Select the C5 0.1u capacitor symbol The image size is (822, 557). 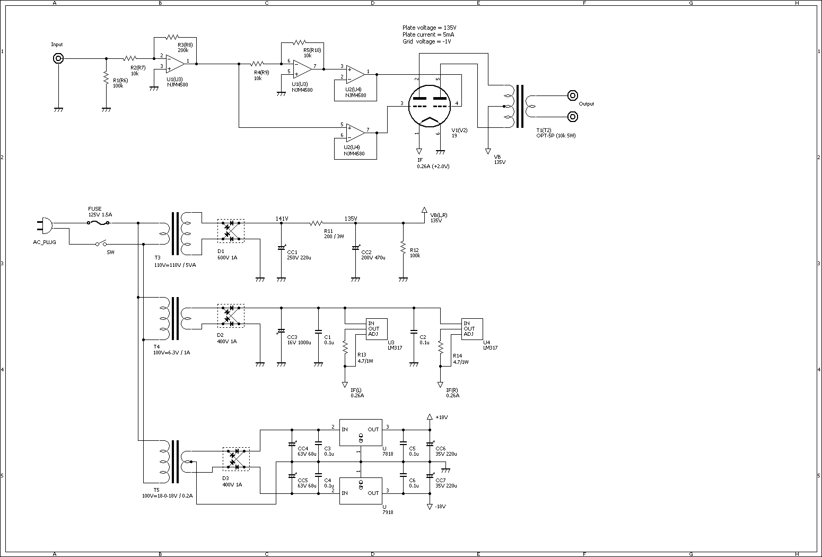403,443
